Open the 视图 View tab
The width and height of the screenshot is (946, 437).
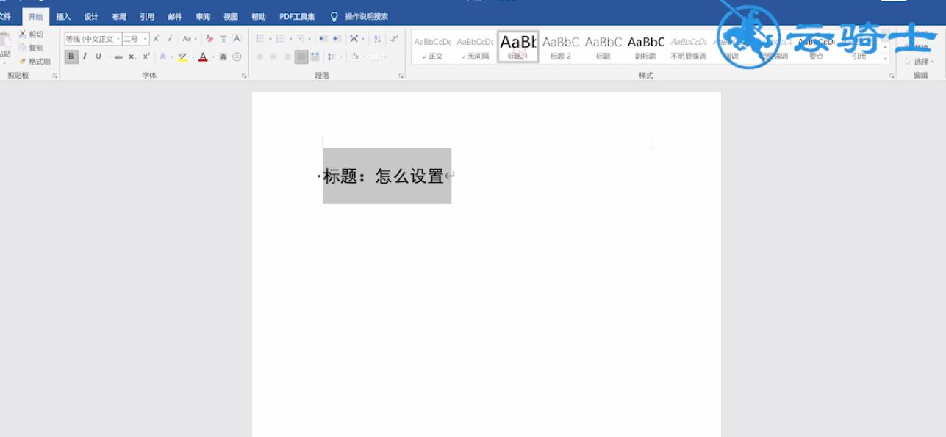[x=231, y=16]
